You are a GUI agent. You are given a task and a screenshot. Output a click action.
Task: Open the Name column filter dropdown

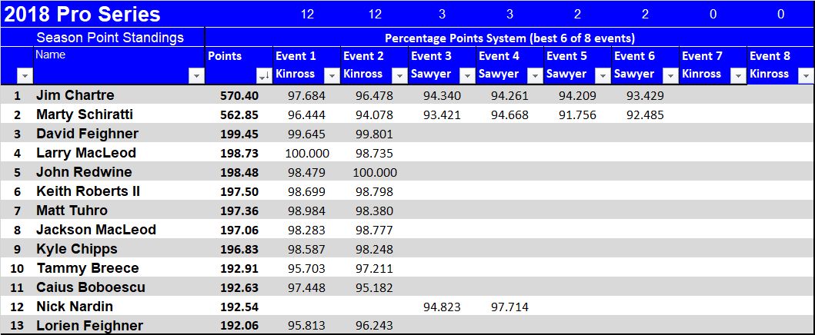pos(196,75)
